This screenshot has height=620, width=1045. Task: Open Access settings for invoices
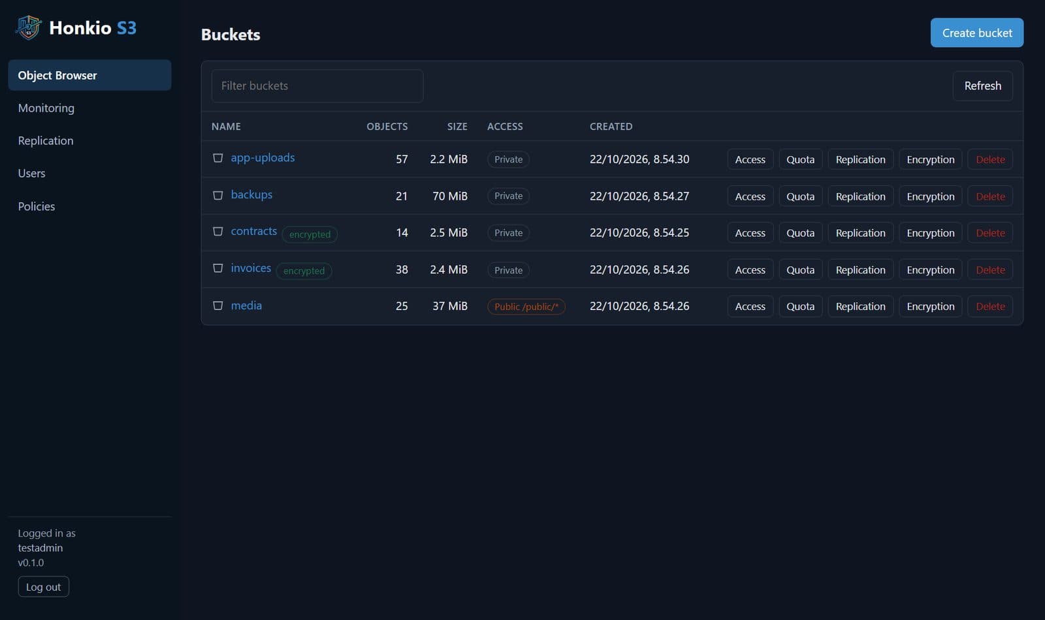750,270
